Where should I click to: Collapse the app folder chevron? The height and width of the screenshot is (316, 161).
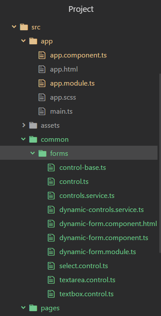click(24, 41)
